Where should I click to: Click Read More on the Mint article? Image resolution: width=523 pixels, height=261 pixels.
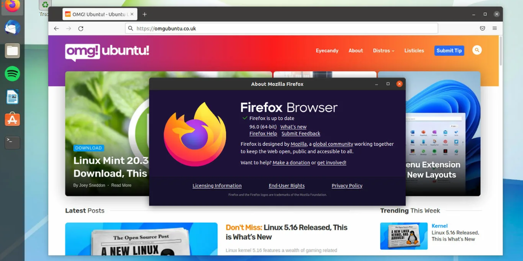[121, 186]
